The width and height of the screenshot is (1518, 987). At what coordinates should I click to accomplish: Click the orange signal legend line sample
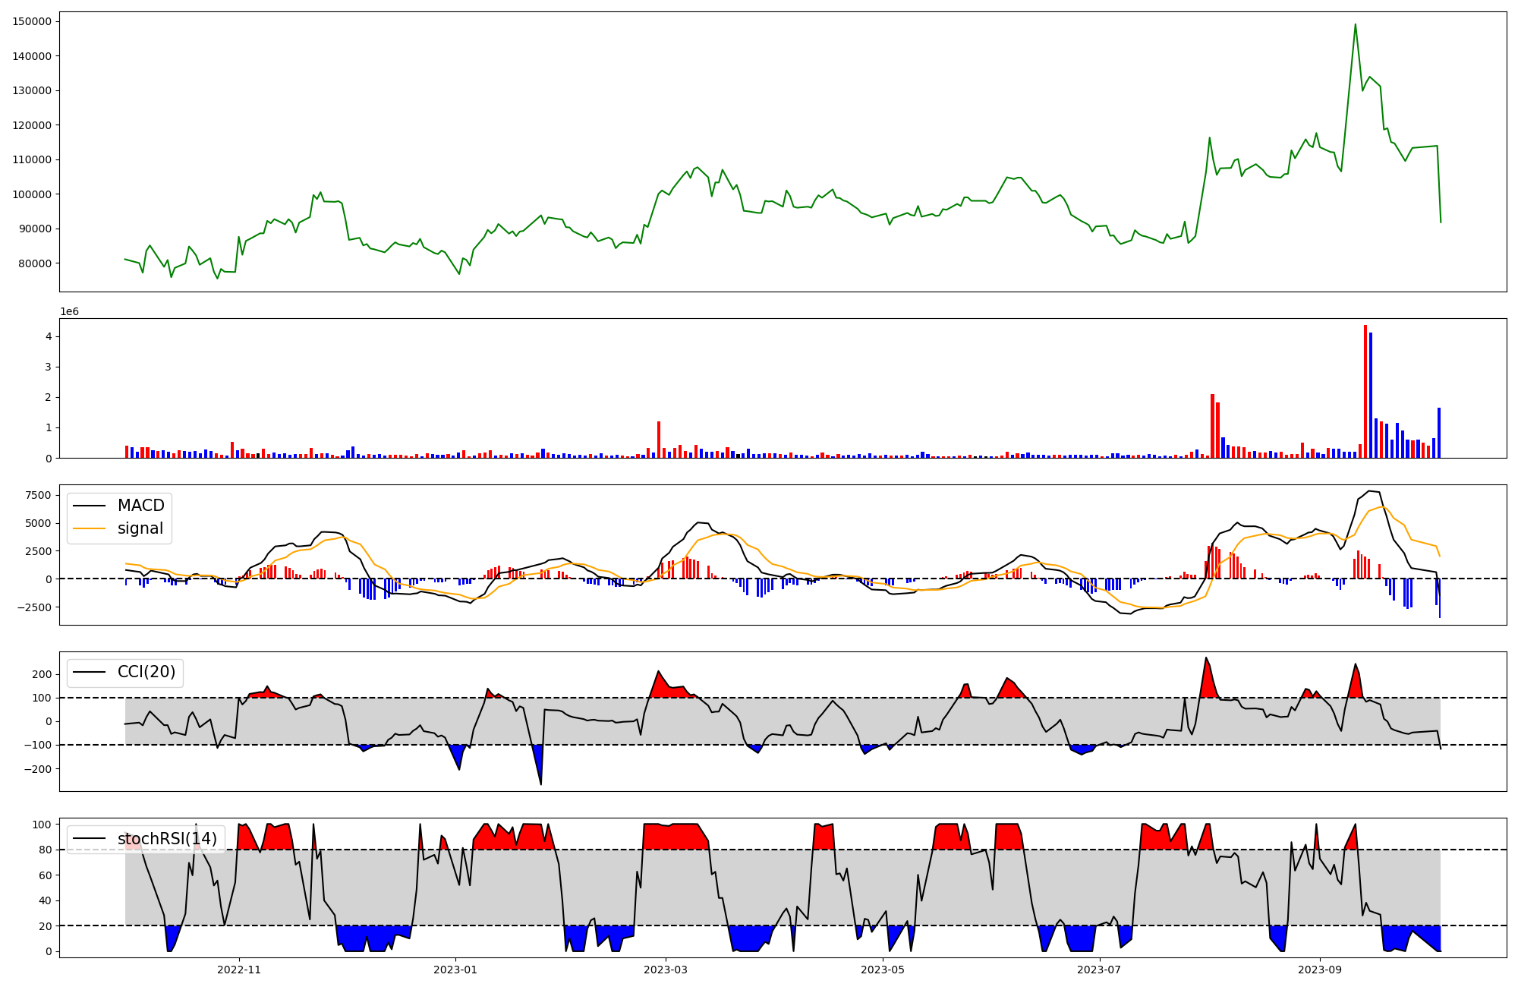point(89,528)
